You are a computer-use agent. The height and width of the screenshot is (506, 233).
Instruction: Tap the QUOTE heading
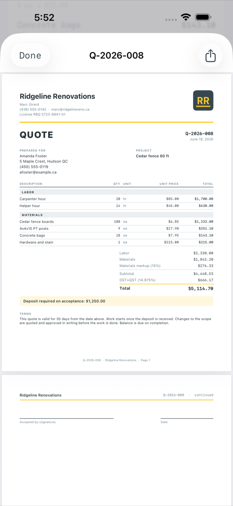coord(36,135)
